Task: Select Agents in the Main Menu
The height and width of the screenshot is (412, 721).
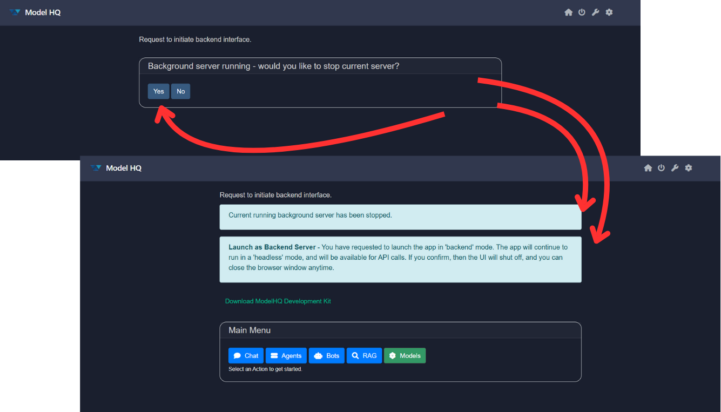Action: 286,356
